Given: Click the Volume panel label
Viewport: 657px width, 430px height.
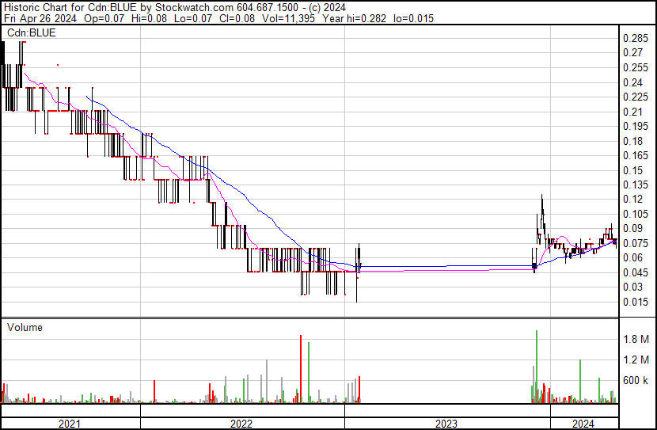Looking at the screenshot, I should point(25,328).
